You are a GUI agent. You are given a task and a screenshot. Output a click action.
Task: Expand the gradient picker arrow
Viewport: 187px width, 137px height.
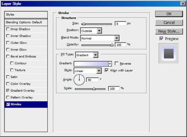110,64
